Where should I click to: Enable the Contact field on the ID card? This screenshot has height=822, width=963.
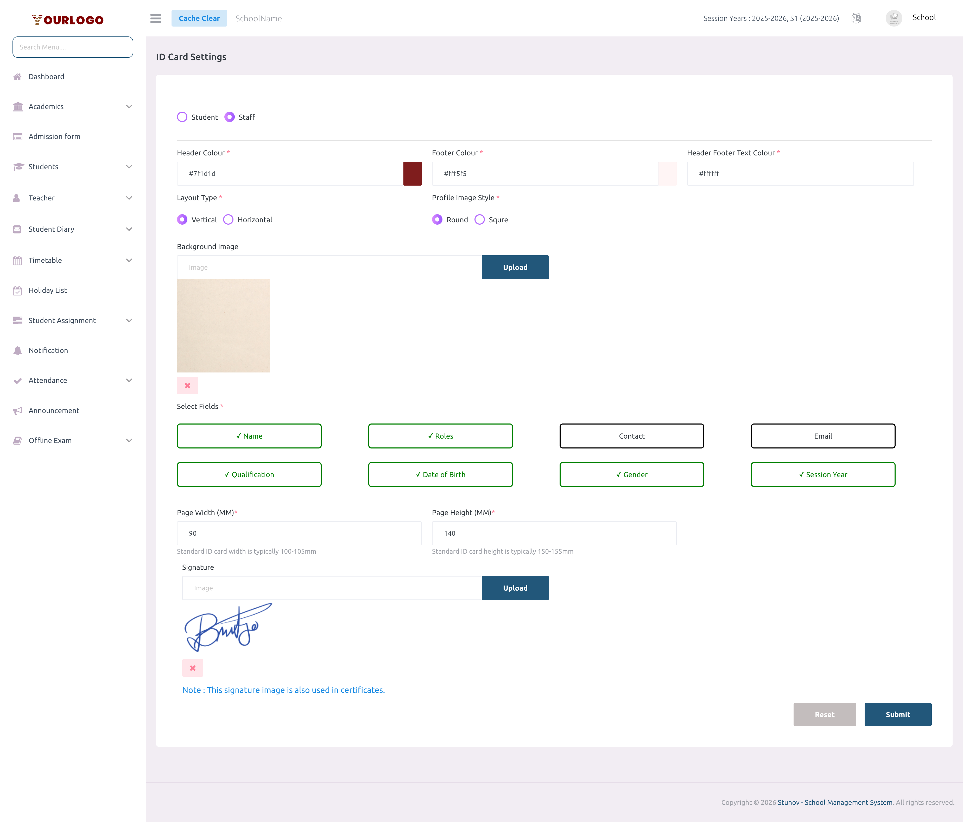[632, 436]
